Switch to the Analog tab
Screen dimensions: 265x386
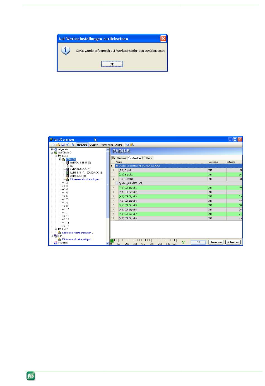(x=134, y=158)
